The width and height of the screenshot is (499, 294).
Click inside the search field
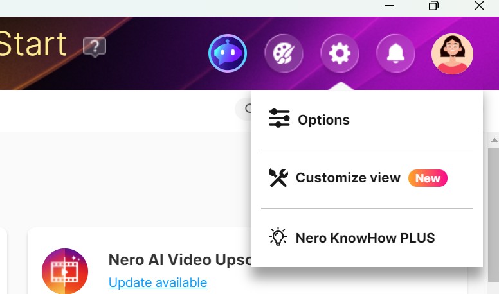pyautogui.click(x=244, y=109)
